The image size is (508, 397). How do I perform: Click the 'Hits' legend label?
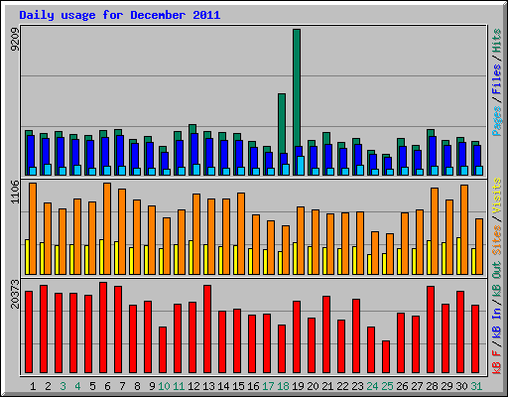click(x=497, y=41)
